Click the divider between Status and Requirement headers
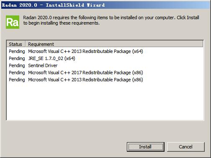 click(x=26, y=44)
